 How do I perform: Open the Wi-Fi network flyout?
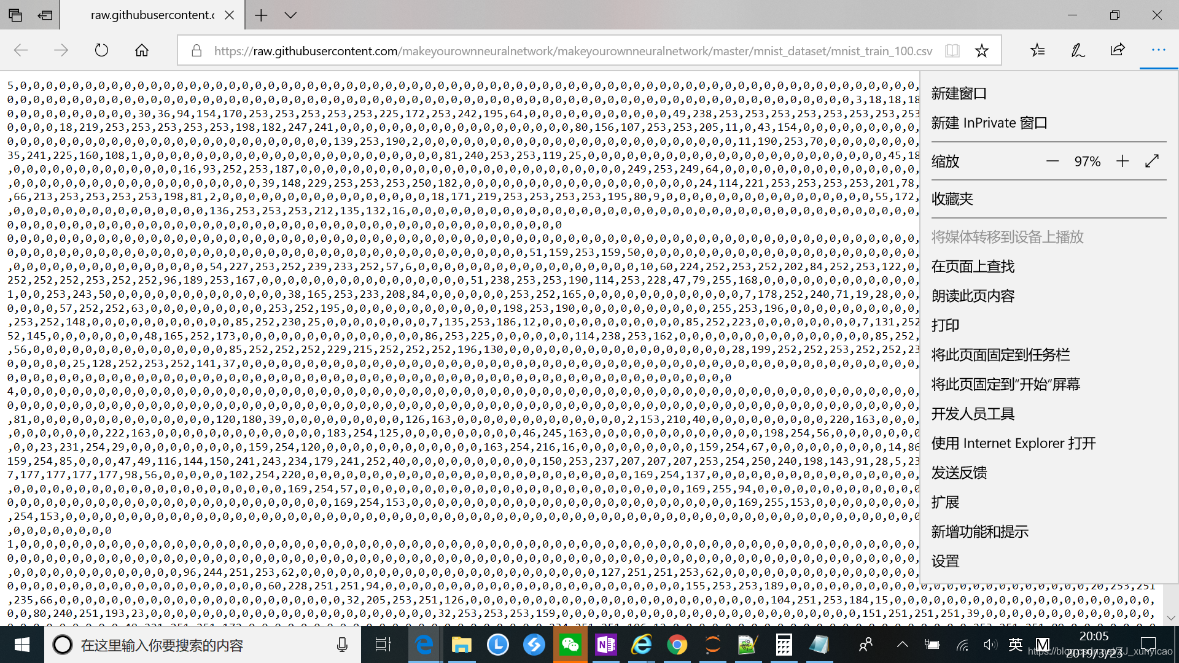pyautogui.click(x=962, y=645)
